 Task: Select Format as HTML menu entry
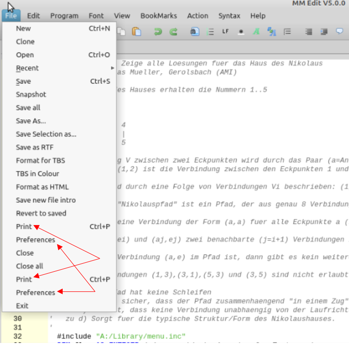[x=42, y=187]
